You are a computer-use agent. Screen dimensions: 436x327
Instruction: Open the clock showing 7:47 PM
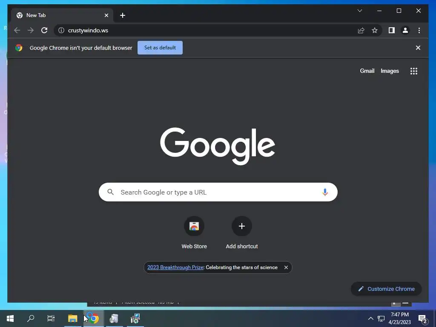399,318
